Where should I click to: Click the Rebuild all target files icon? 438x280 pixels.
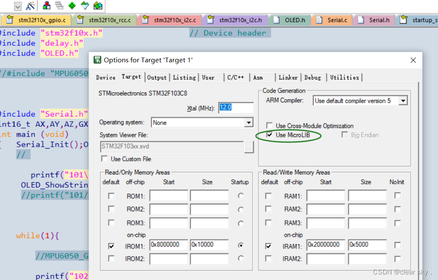click(x=59, y=6)
